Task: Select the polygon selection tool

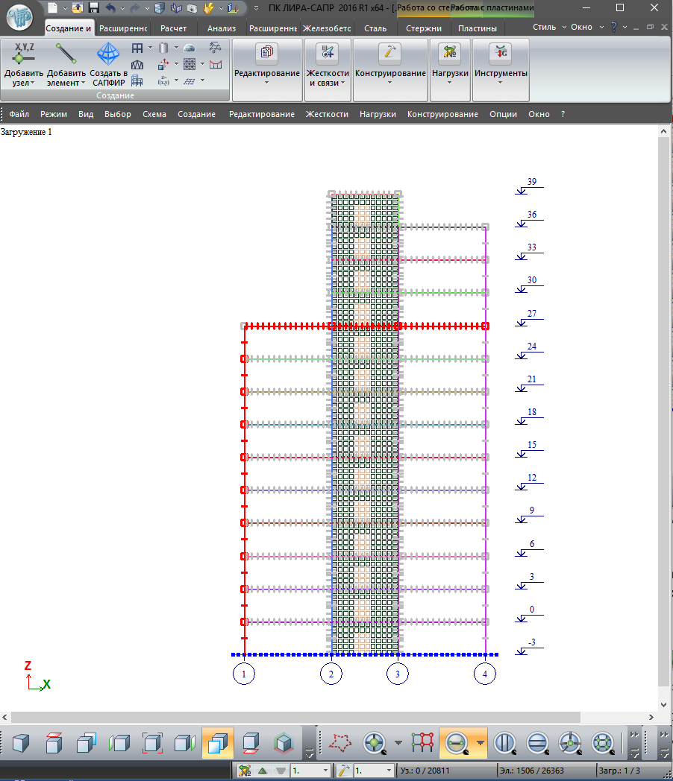Action: (x=341, y=743)
